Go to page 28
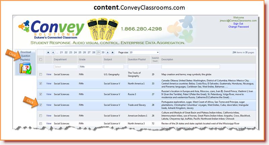This screenshot has height=145, width=269. click(94, 53)
